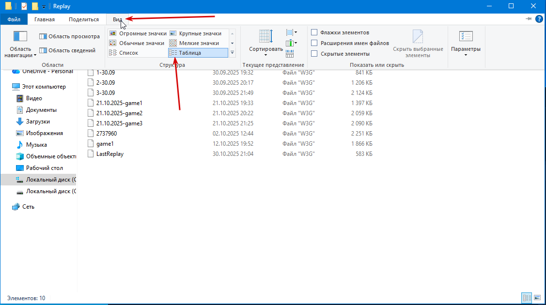Toggle the Details pane (Область сведений)
546x305 pixels.
pyautogui.click(x=67, y=50)
